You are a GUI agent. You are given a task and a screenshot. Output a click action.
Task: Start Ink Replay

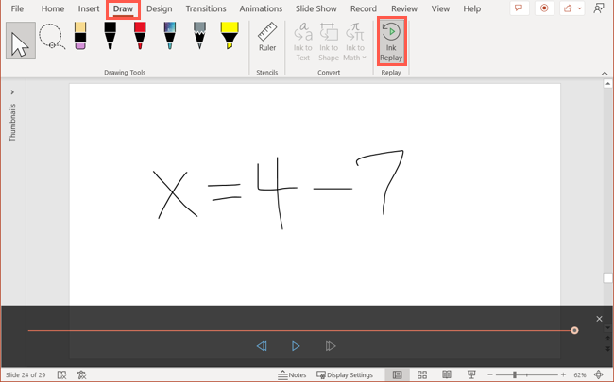tap(391, 42)
